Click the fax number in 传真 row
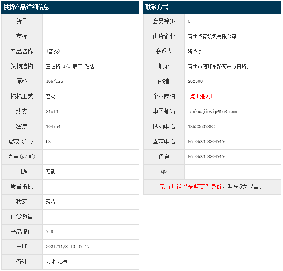The height and width of the screenshot is (271, 283). (206, 156)
